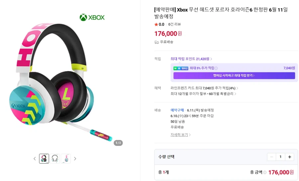Select the second headset thumbnail
The width and height of the screenshot is (299, 181).
(x=55, y=159)
